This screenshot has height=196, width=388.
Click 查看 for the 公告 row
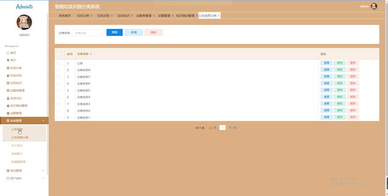pos(326,63)
